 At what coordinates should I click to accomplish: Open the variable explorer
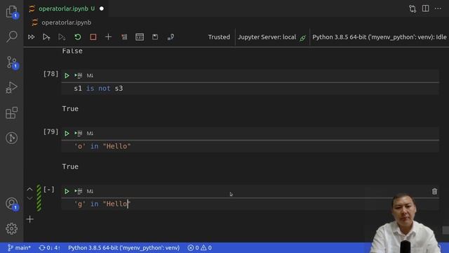tap(140, 37)
